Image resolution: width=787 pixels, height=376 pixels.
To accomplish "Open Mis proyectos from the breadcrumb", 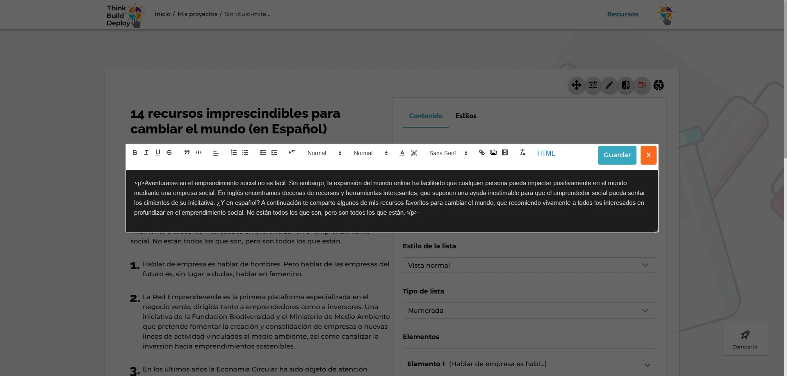I will [197, 14].
